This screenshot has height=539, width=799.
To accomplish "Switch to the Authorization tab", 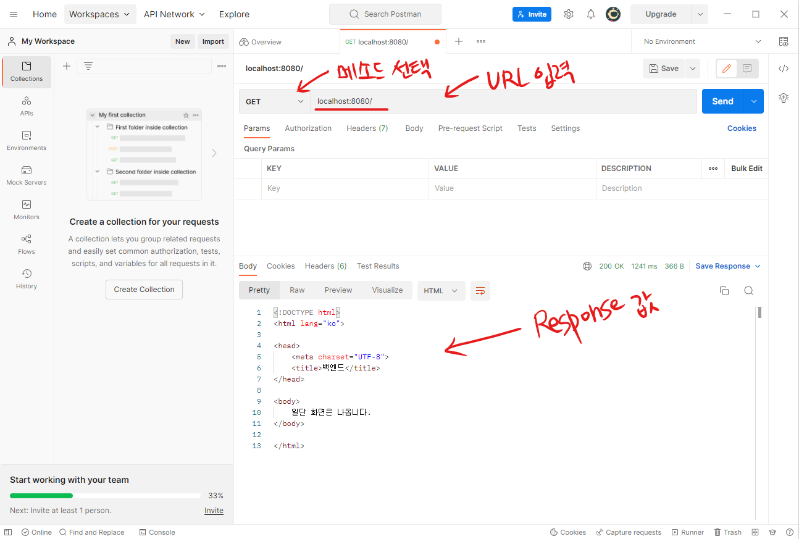I will 308,128.
